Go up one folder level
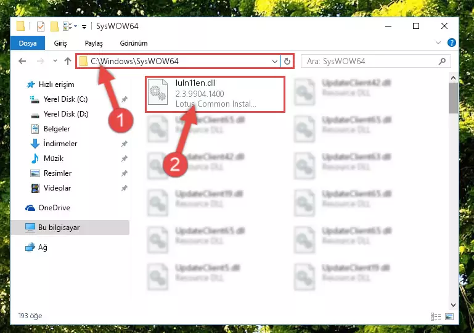 click(68, 62)
